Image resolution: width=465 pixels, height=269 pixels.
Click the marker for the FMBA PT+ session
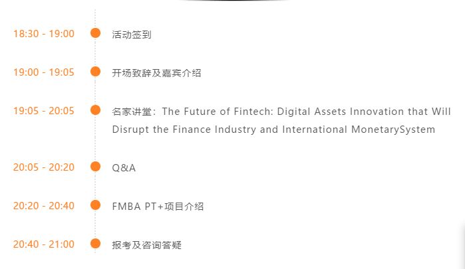pos(95,205)
